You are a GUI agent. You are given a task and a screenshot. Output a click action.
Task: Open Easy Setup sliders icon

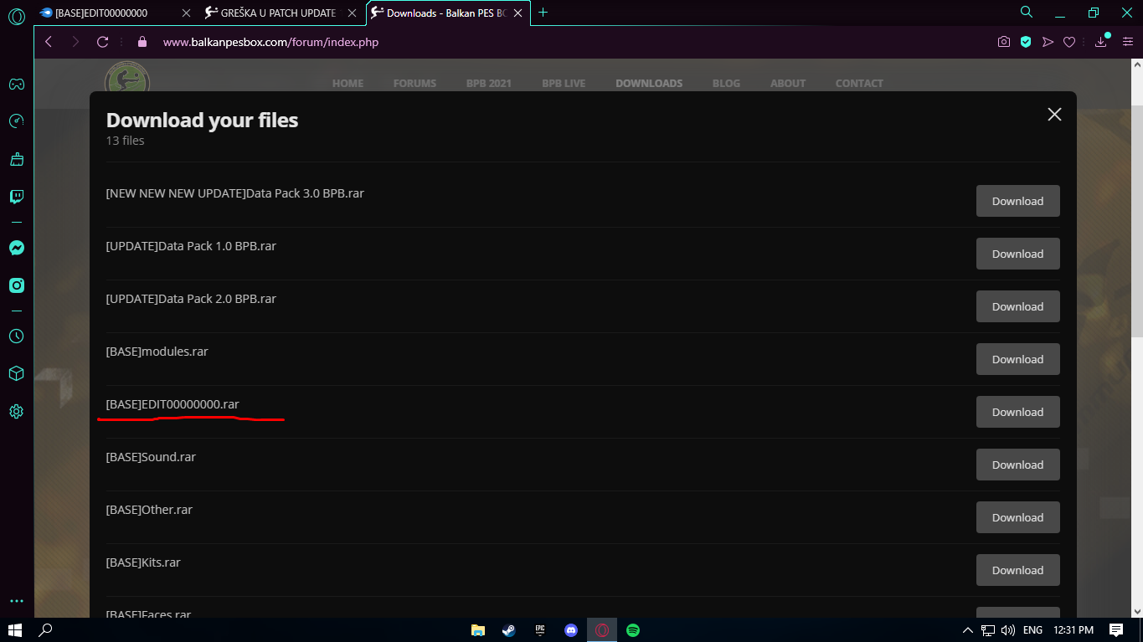tap(1128, 42)
